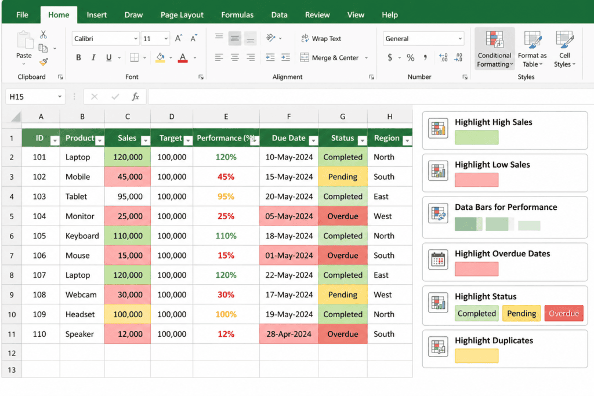Open Conditional Formatting menu

(x=494, y=49)
